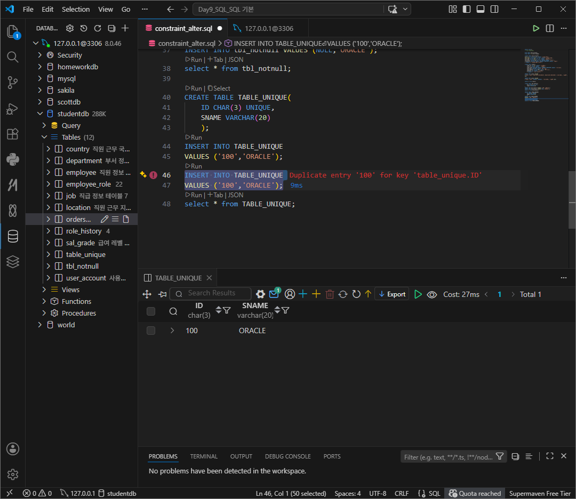Execute query with green play in results toolbar
Screen dimensions: 576x499
click(418, 294)
